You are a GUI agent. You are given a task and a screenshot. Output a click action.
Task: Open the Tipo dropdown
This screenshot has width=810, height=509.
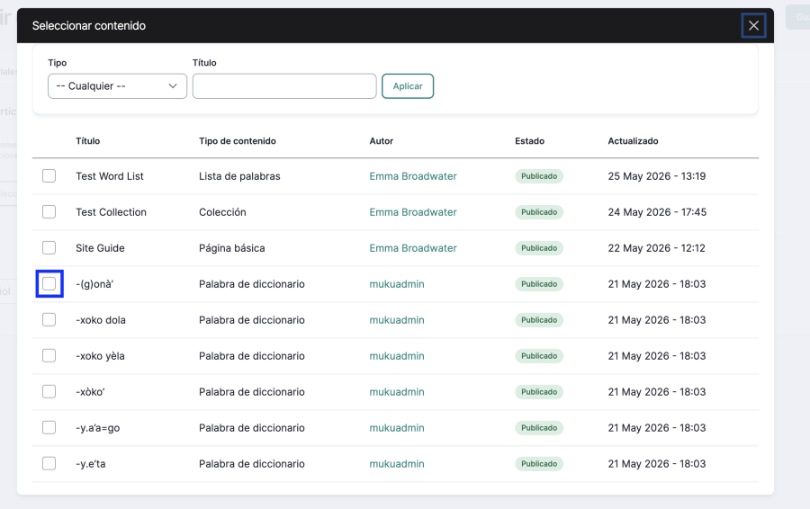click(x=117, y=86)
